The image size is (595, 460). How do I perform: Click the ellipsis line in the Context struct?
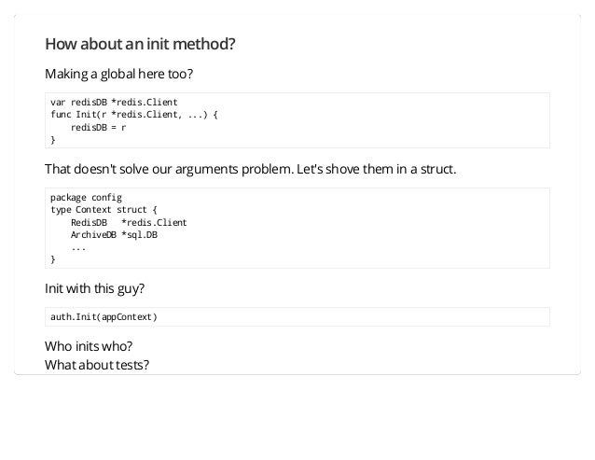point(78,248)
